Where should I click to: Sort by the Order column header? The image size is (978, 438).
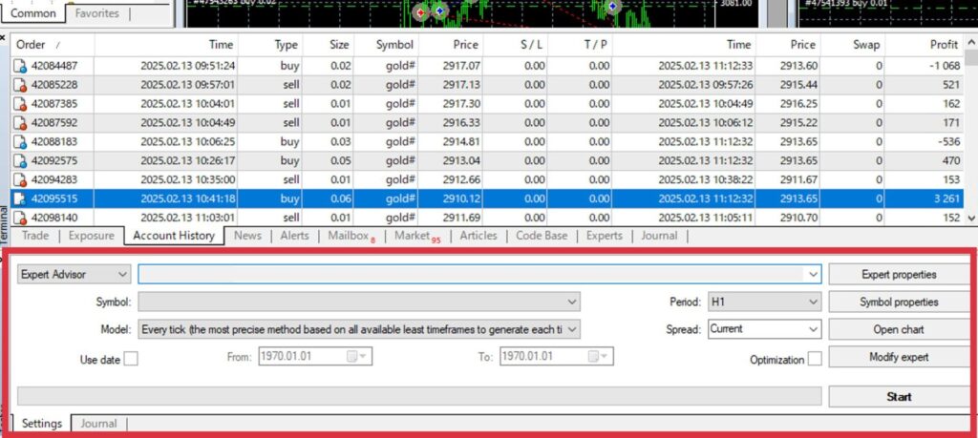(53, 45)
